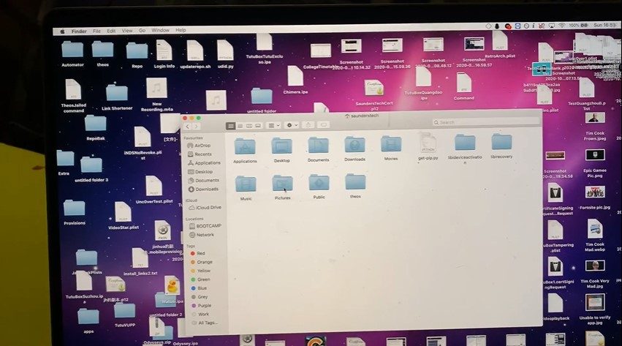Switch Finder to list view

(x=240, y=126)
